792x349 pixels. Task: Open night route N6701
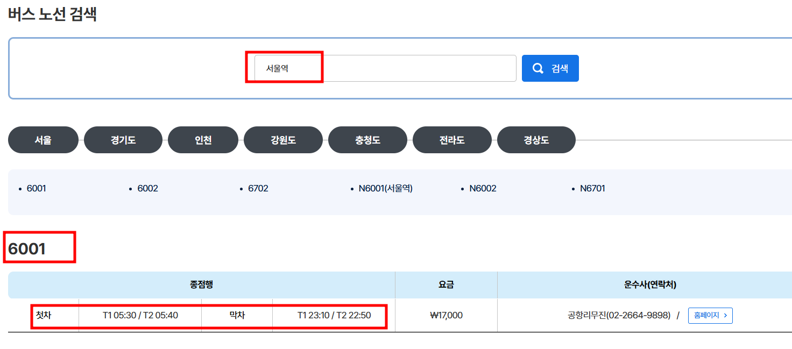(591, 188)
